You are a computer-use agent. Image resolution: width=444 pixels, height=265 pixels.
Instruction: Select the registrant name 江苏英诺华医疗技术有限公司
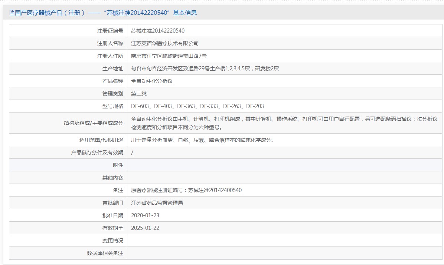click(x=165, y=43)
